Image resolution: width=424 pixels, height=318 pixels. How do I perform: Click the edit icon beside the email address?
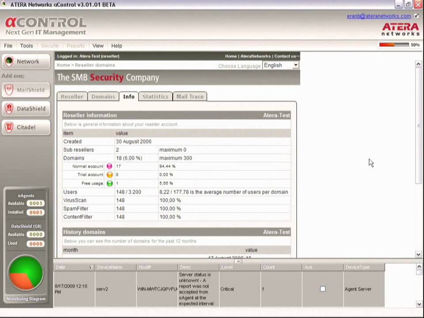pyautogui.click(x=416, y=16)
